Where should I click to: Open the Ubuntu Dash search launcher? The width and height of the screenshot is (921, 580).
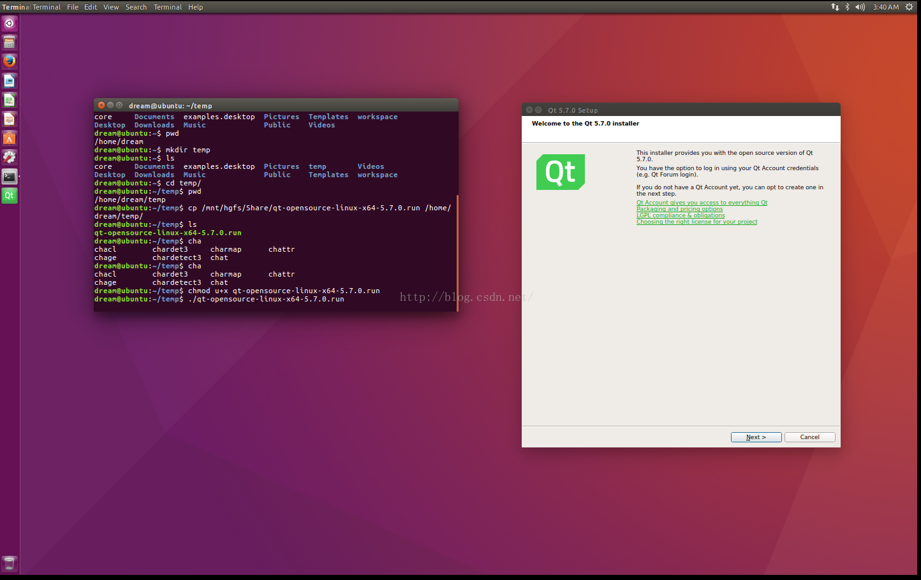tap(10, 24)
